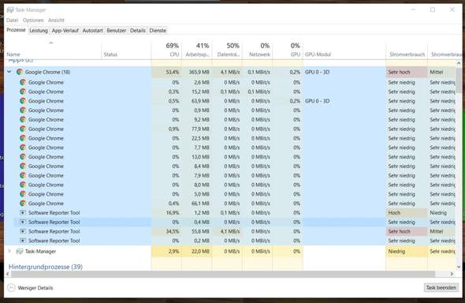Click Chrome icon of the 8,0 MB process
This screenshot has height=303, width=465.
click(x=23, y=185)
